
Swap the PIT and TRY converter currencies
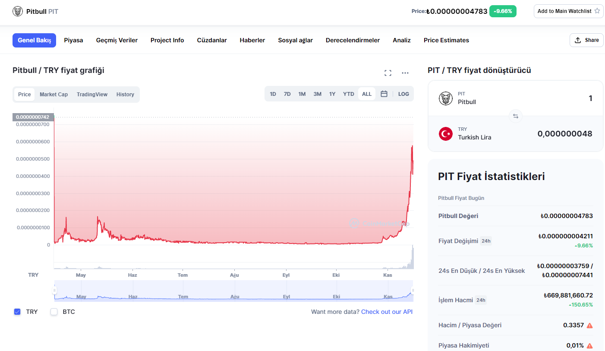coord(516,116)
